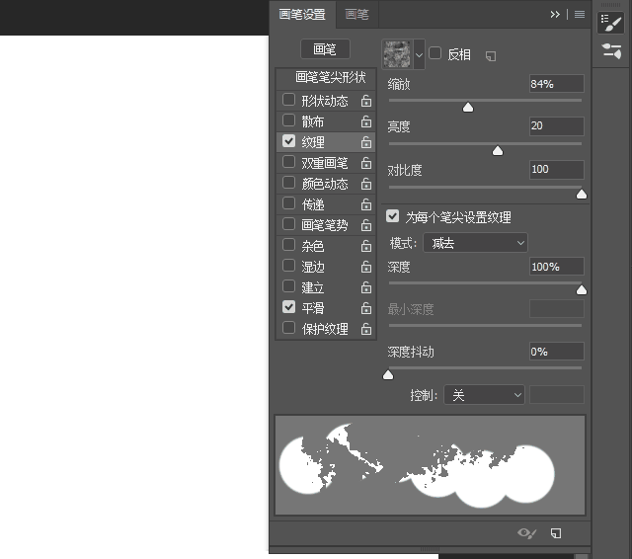Viewport: 632px width, 559px height.
Task: Enable the 形状动态 checkbox
Action: (288, 100)
